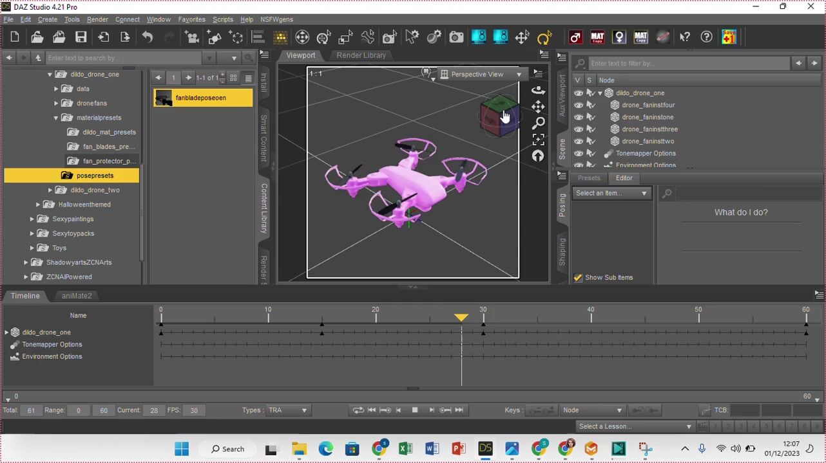Toggle visibility eye for drone_faninstfour node
Image resolution: width=826 pixels, height=463 pixels.
tap(579, 105)
